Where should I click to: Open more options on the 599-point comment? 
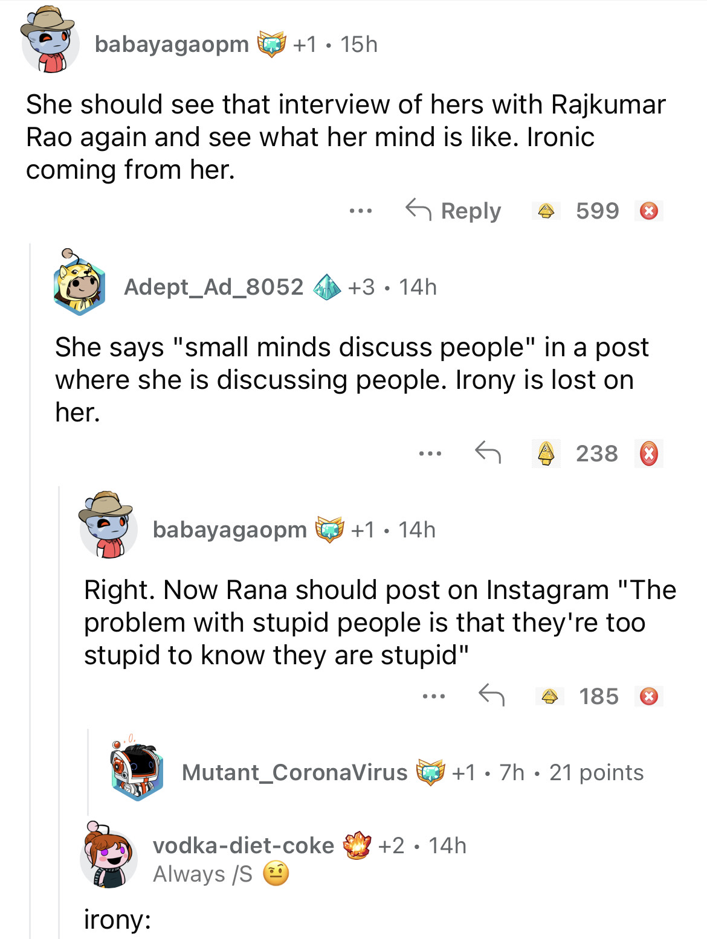pyautogui.click(x=361, y=211)
